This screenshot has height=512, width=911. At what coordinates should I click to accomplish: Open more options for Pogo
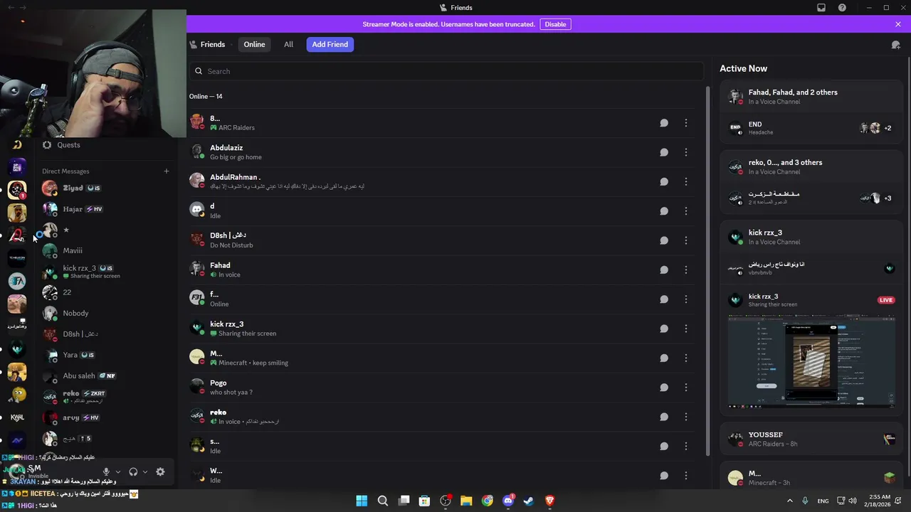click(x=686, y=388)
